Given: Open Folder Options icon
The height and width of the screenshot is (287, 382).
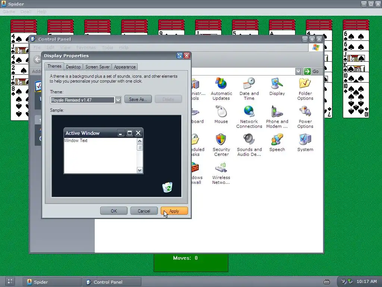Looking at the screenshot, I should pos(305,89).
